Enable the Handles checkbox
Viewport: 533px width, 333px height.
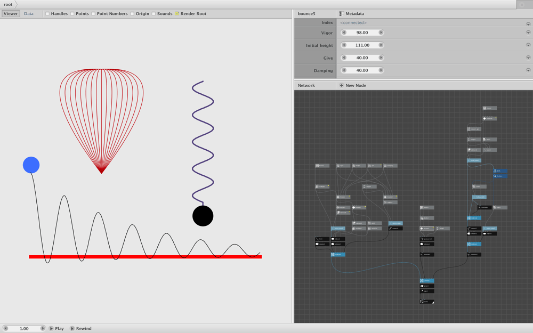[47, 14]
